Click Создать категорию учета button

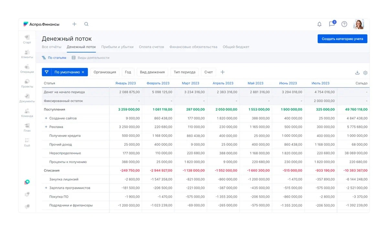tap(342, 39)
